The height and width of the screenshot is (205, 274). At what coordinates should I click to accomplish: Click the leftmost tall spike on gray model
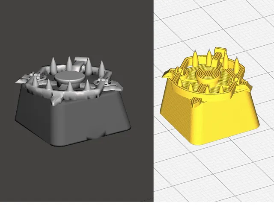point(54,65)
